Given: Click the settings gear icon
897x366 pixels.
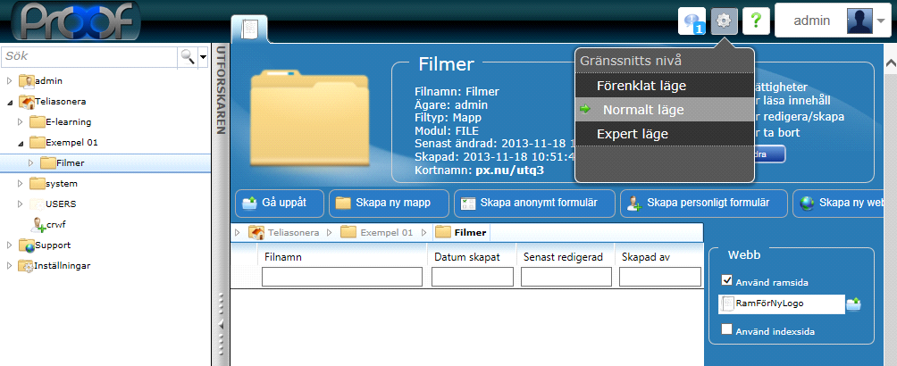Looking at the screenshot, I should point(725,20).
